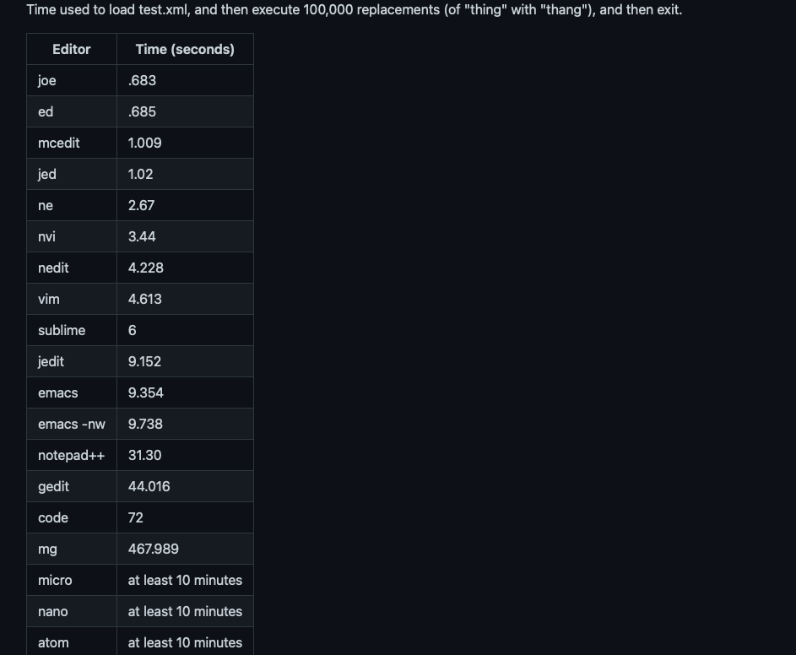Image resolution: width=796 pixels, height=655 pixels.
Task: Click the description paragraph about test.xml
Action: (355, 9)
